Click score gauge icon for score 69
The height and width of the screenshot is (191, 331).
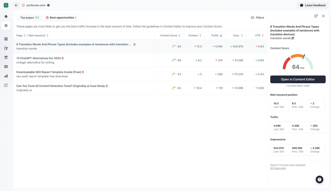pyautogui.click(x=174, y=60)
